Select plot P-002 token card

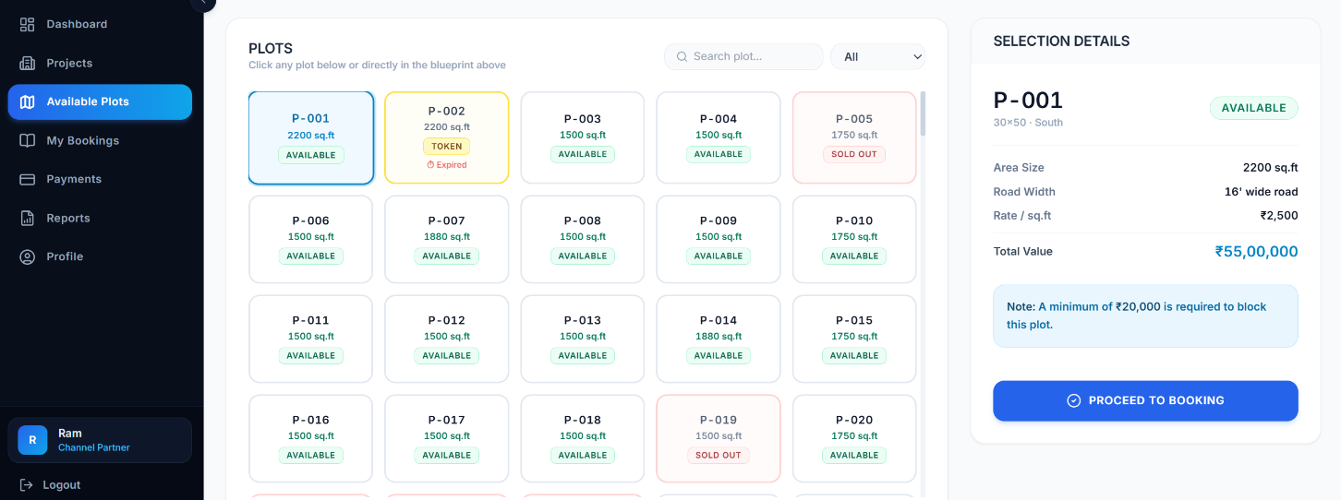447,137
